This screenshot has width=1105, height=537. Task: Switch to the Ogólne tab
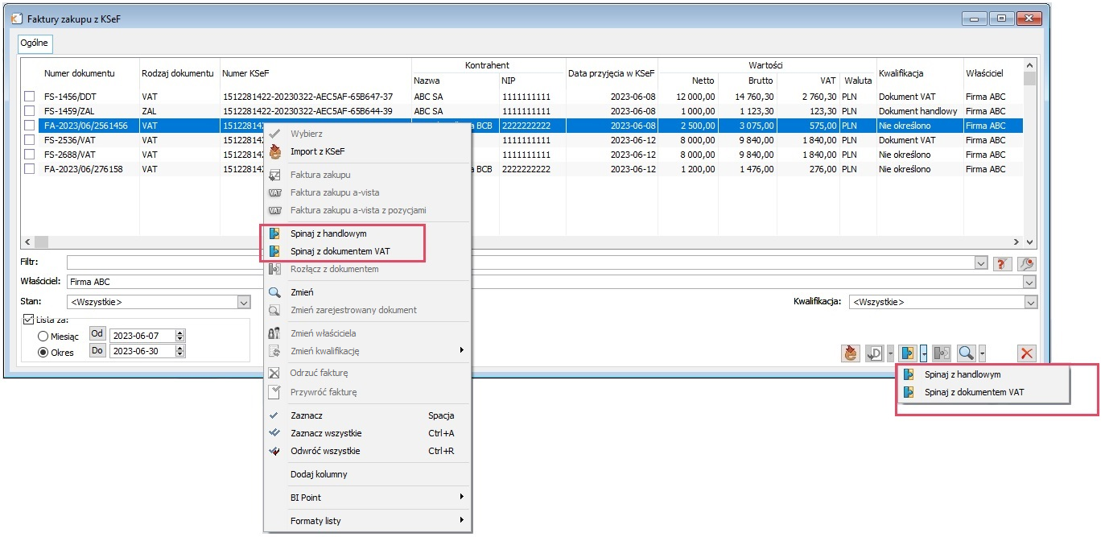coord(35,43)
